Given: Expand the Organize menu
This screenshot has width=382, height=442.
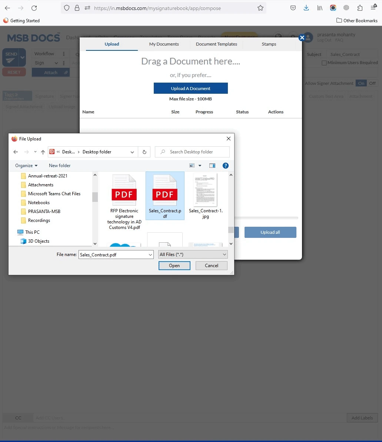Looking at the screenshot, I should tap(26, 166).
